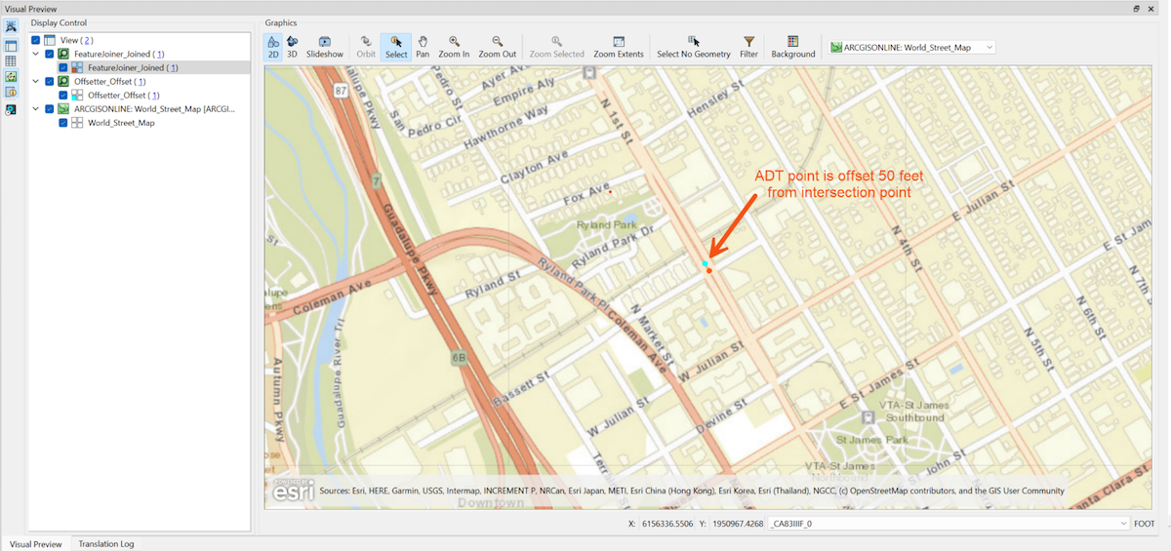Click the FeatureJoiner_Joined point style icon
The width and height of the screenshot is (1171, 551).
[77, 68]
